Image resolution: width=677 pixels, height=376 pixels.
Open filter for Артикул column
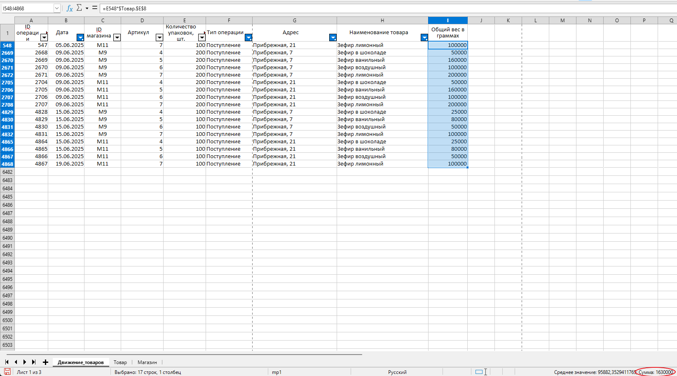click(159, 37)
